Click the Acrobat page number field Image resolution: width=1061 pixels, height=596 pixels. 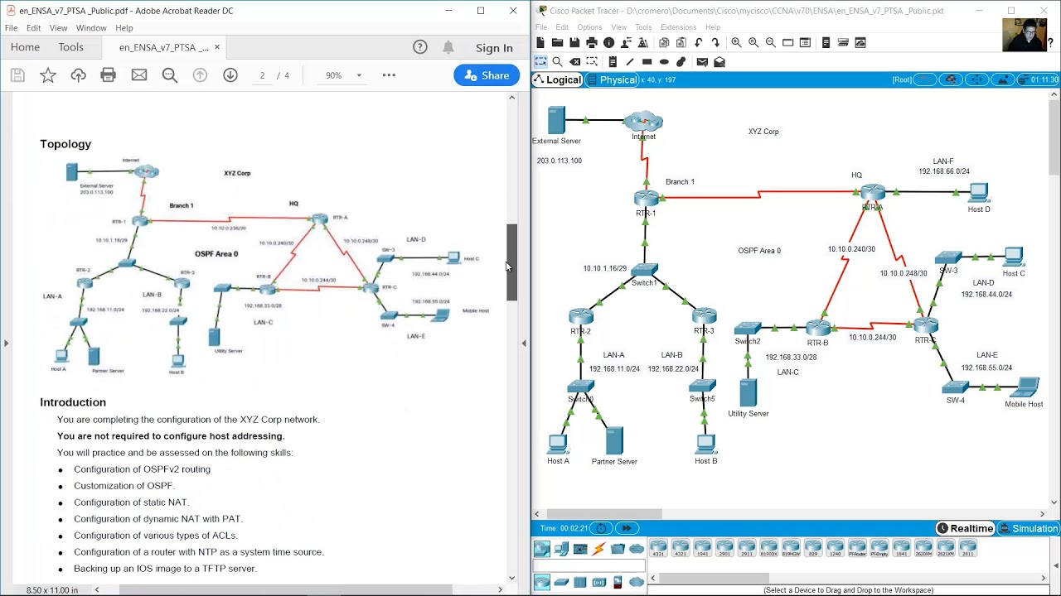262,75
